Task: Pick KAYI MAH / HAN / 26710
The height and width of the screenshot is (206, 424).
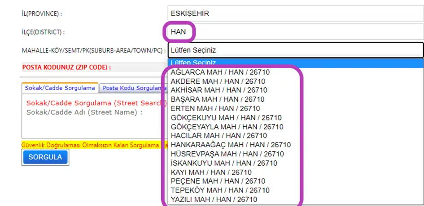Action: [x=211, y=172]
